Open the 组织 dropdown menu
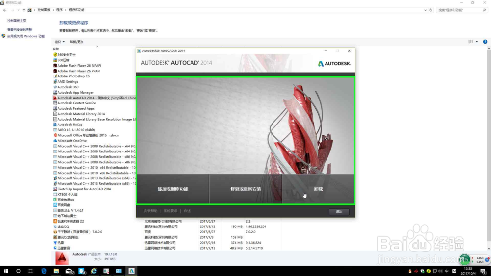 [59, 42]
